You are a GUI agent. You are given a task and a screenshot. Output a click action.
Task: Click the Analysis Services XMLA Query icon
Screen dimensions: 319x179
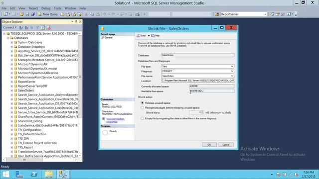[79, 14]
